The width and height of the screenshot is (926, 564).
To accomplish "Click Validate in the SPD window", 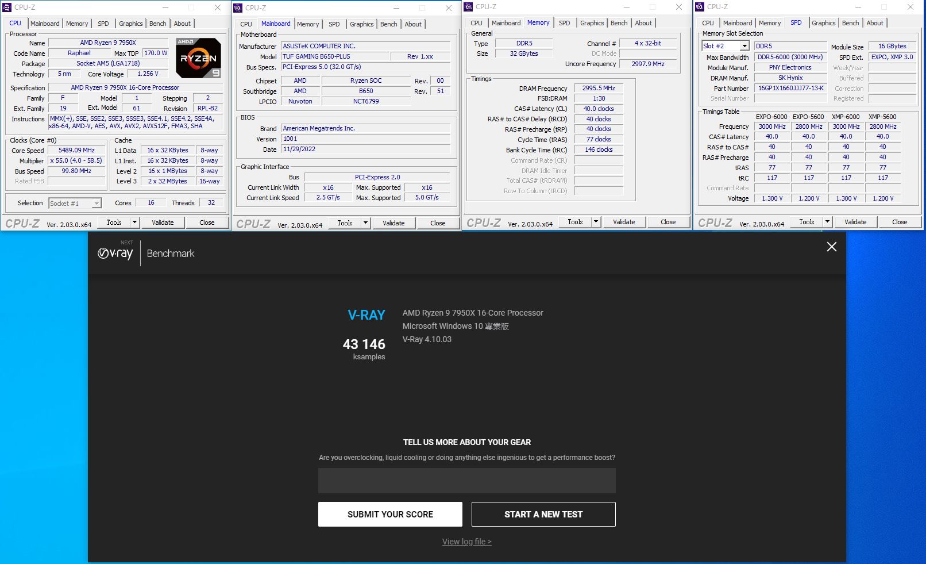I will coord(855,222).
